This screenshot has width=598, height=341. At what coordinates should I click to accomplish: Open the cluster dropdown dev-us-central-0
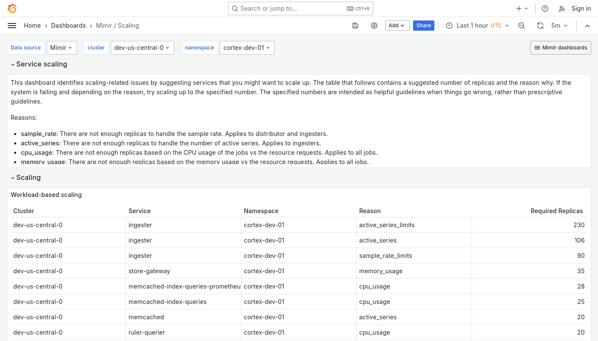point(142,48)
